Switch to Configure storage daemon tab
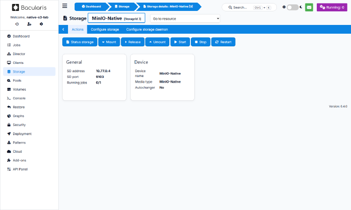This screenshot has height=210, width=351. click(x=147, y=29)
